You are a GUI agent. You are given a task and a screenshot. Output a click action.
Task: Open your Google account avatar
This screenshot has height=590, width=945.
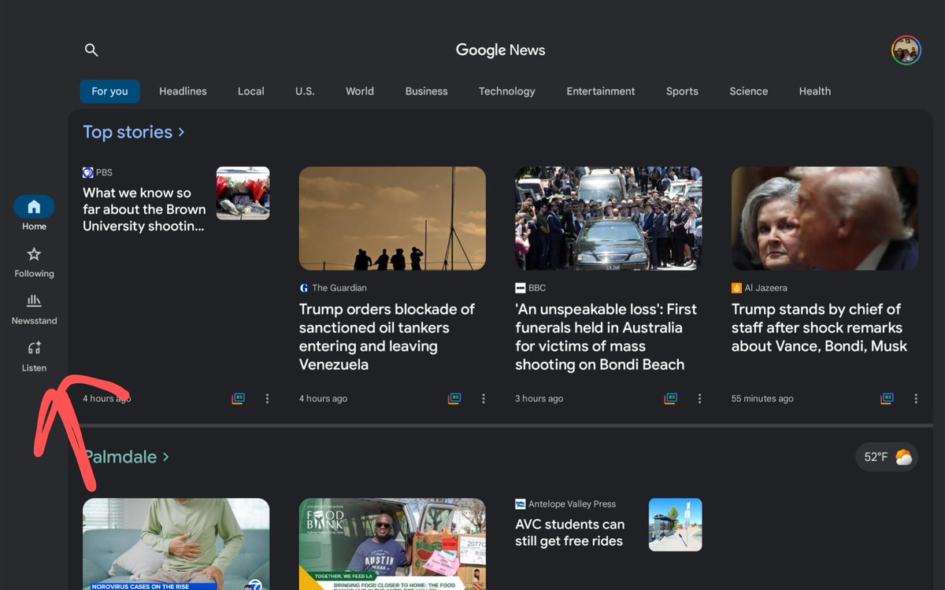(x=905, y=50)
